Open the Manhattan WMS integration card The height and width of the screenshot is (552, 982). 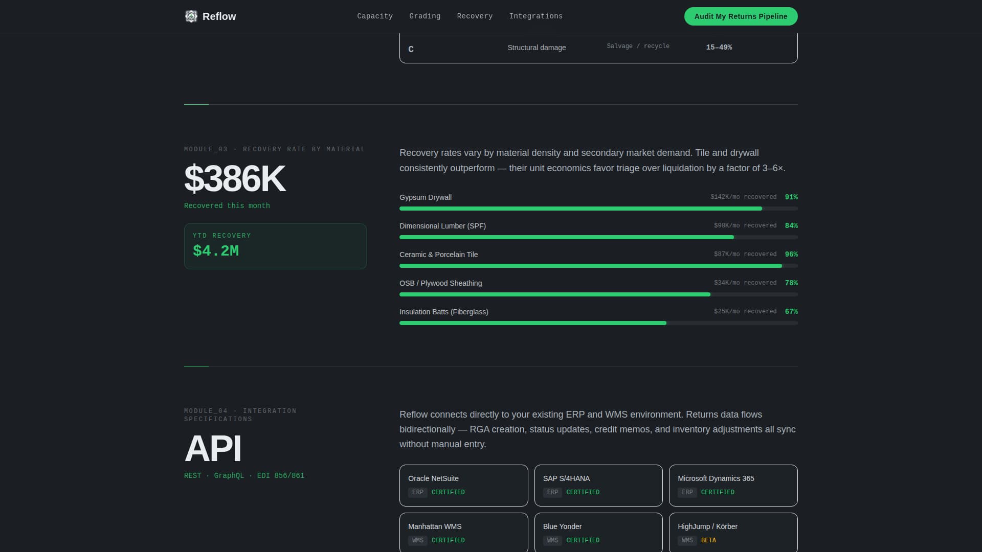coord(463,533)
